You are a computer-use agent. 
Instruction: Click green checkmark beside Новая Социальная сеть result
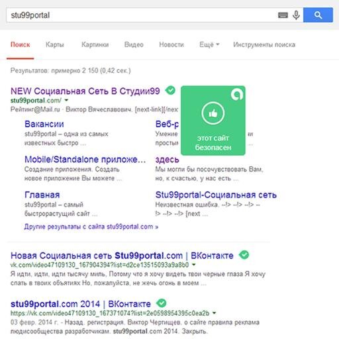point(244,255)
